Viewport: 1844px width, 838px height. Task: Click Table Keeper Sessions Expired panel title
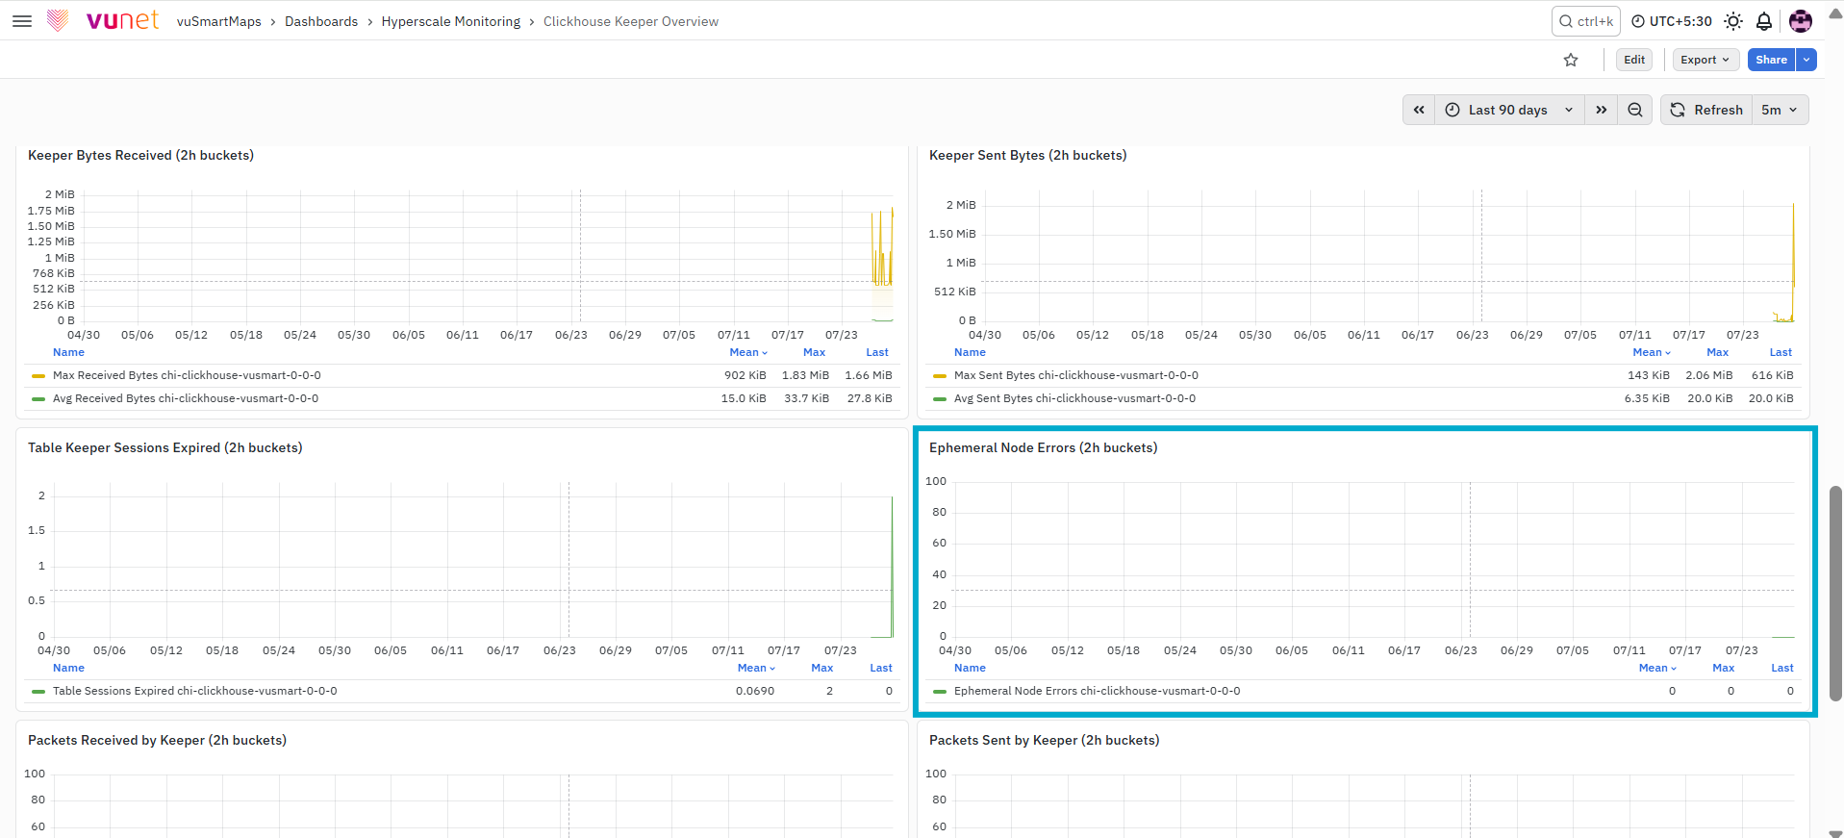pos(164,447)
